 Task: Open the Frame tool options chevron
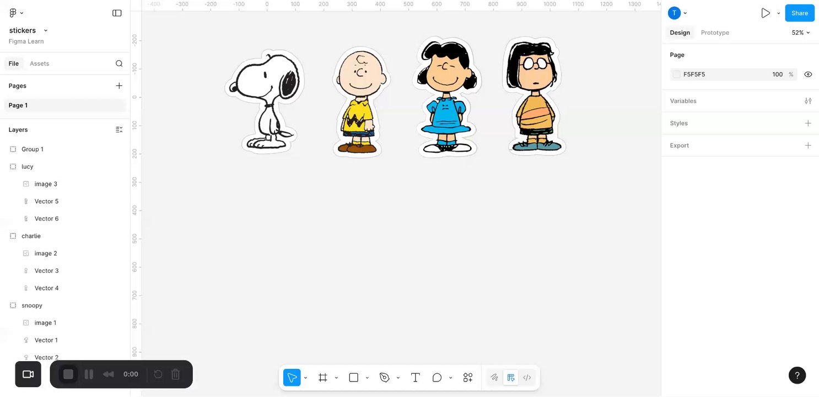336,378
